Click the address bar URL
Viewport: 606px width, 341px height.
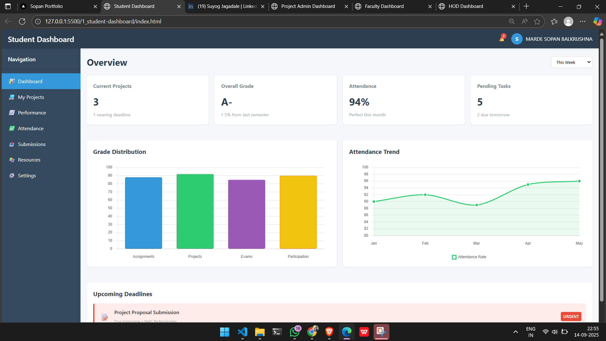point(103,21)
